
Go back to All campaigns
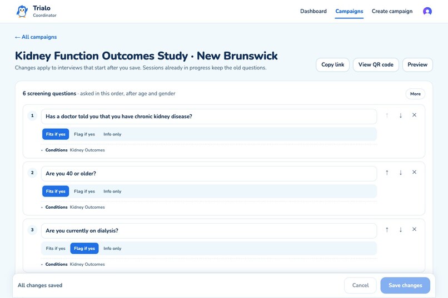tap(36, 37)
